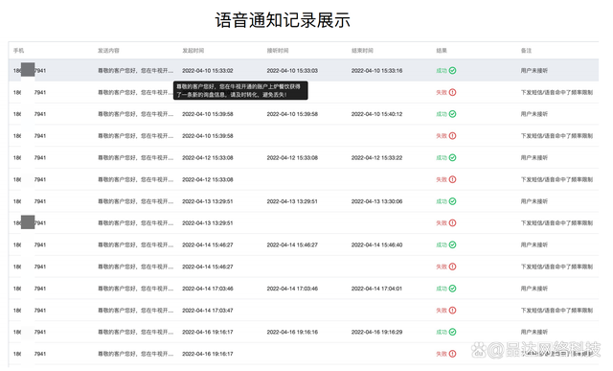Click the failure icon in the failed row started 2022-04-12 15:33:08
The image size is (613, 371).
452,179
